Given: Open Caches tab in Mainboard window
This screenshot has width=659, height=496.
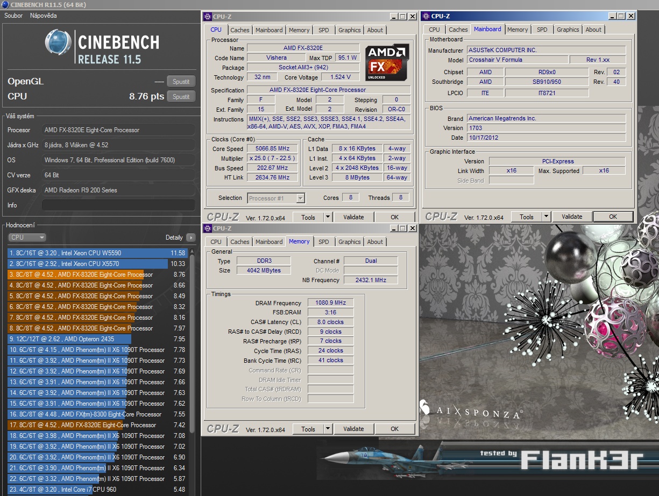Looking at the screenshot, I should point(458,30).
